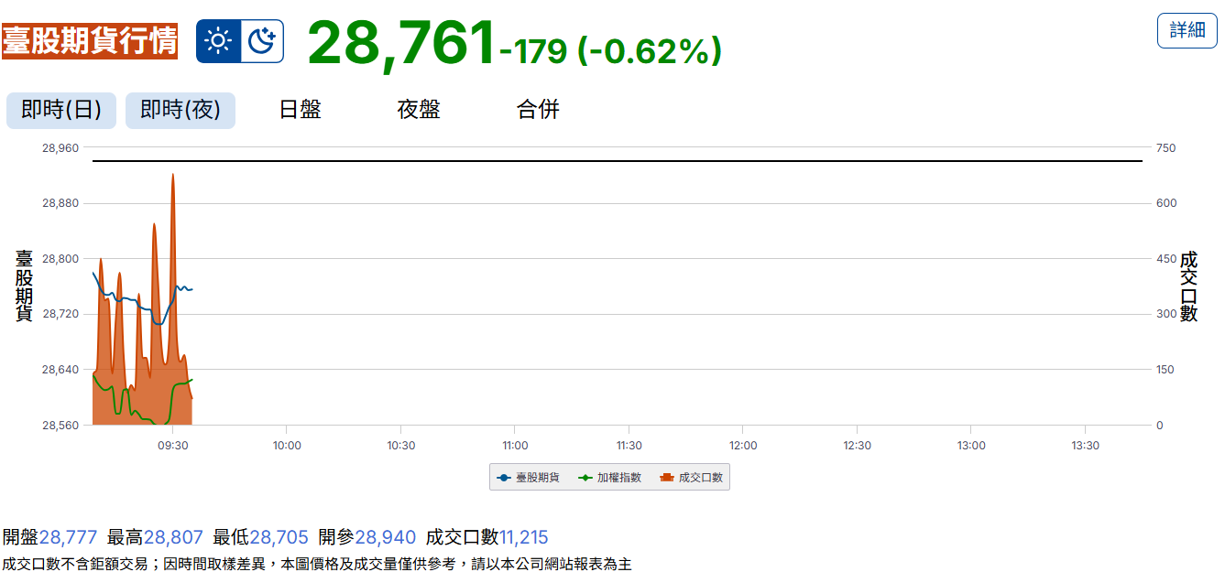Switch to the 夜盤 tab
1225x572 pixels.
pyautogui.click(x=419, y=111)
